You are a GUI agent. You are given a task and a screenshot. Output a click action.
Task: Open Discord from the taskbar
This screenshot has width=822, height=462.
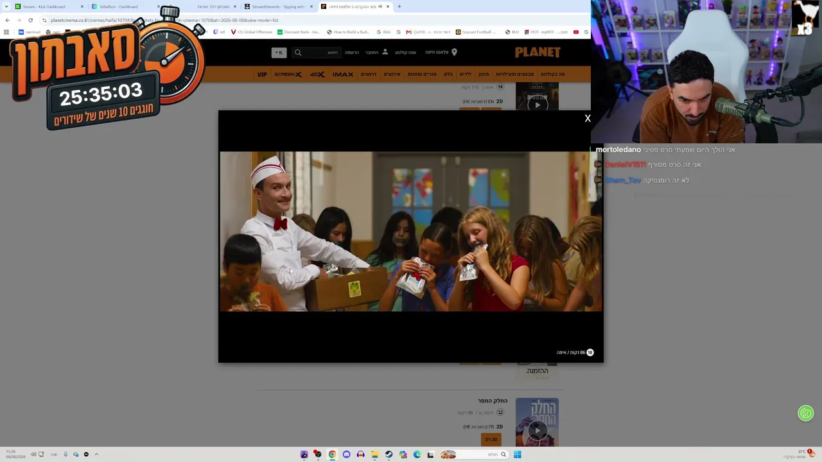click(x=346, y=454)
